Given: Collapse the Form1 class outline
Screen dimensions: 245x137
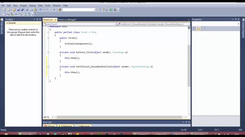Looking at the screenshot, I should 48,32.
